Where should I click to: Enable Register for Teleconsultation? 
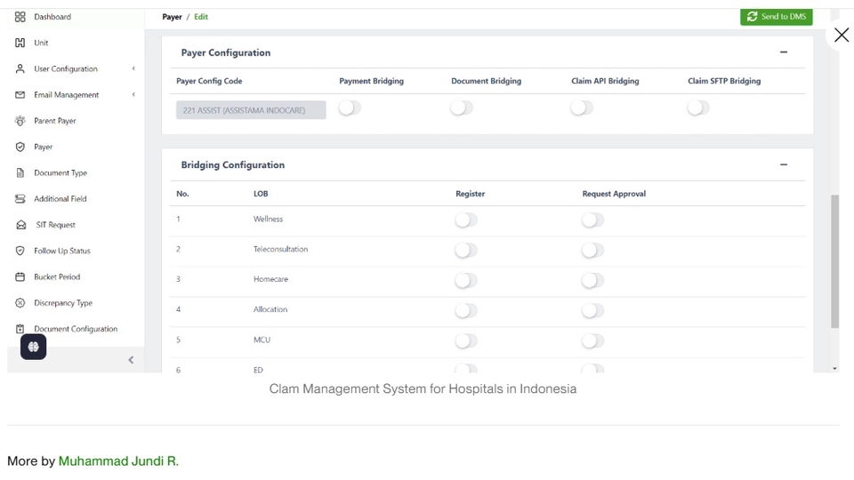pos(466,251)
